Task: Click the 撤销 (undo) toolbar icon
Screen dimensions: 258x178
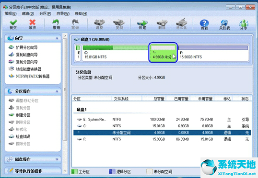Action: pyautogui.click(x=56, y=24)
